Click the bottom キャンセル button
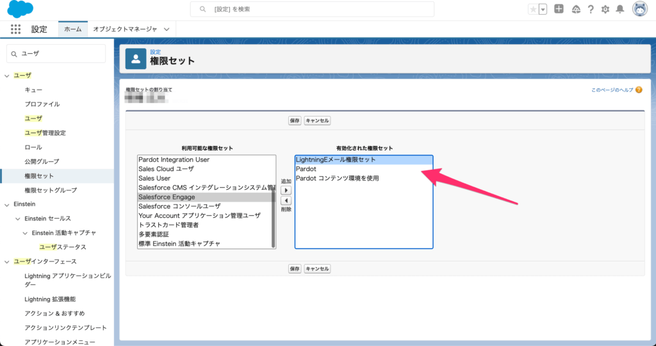 [317, 268]
